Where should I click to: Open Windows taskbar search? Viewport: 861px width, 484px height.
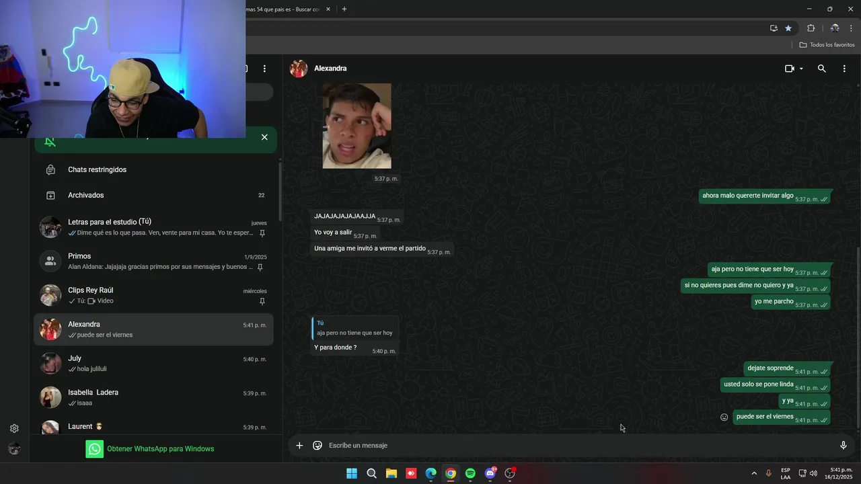[x=371, y=473]
